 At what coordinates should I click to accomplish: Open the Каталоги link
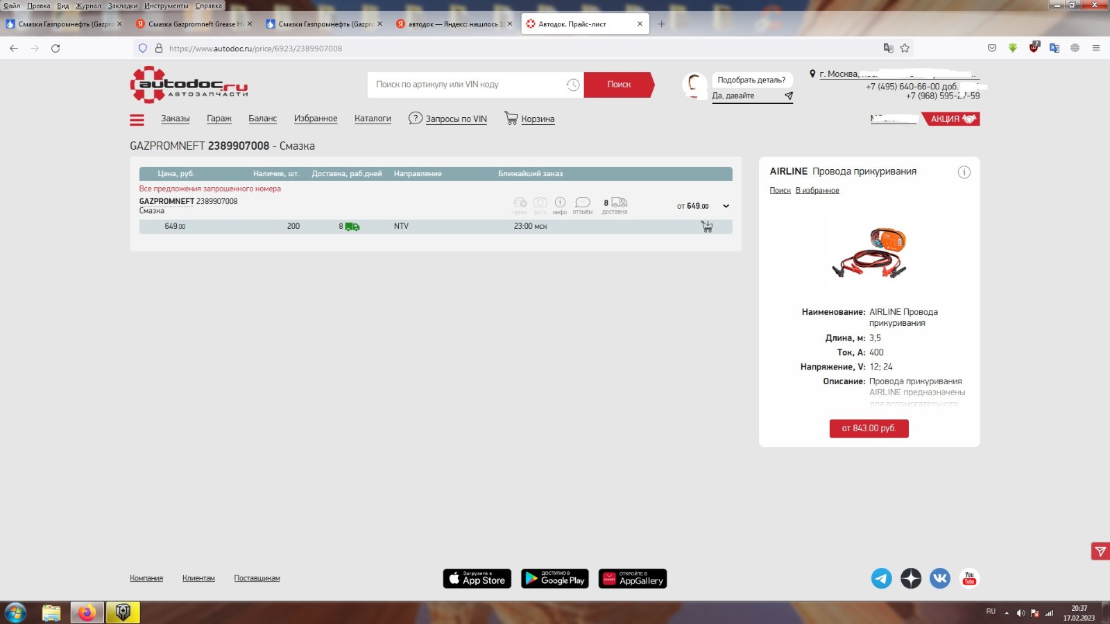click(373, 119)
